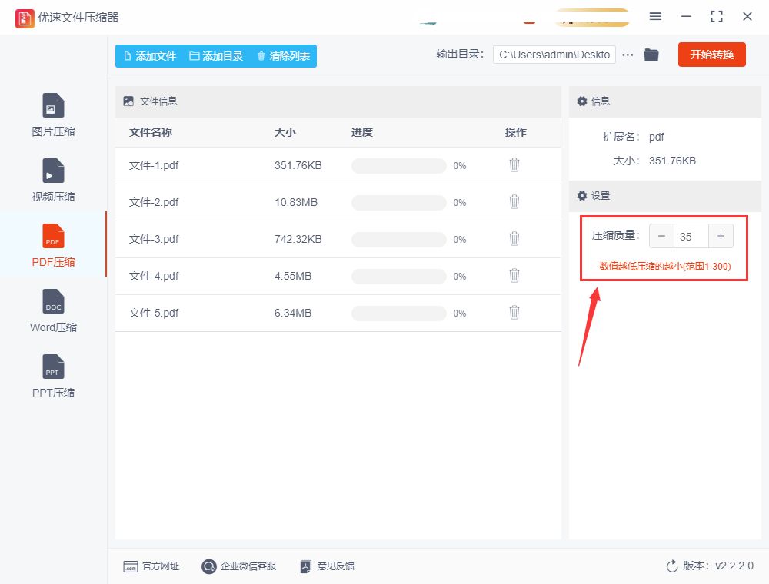Image resolution: width=769 pixels, height=584 pixels.
Task: Click the 数值越低压缩的越小 hint text
Action: (x=665, y=267)
